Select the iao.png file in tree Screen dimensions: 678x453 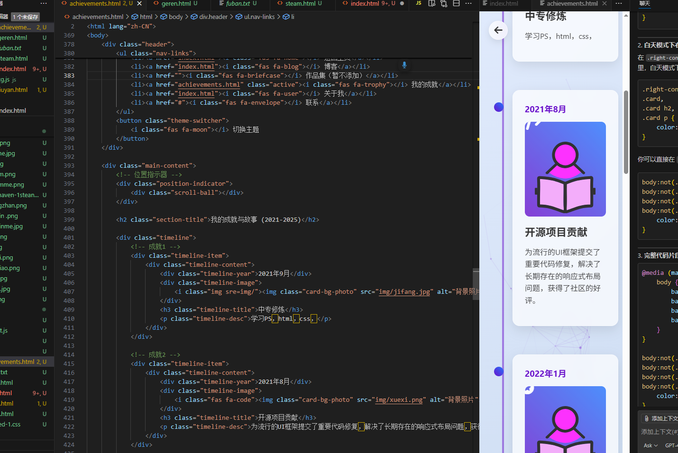tap(27, 268)
